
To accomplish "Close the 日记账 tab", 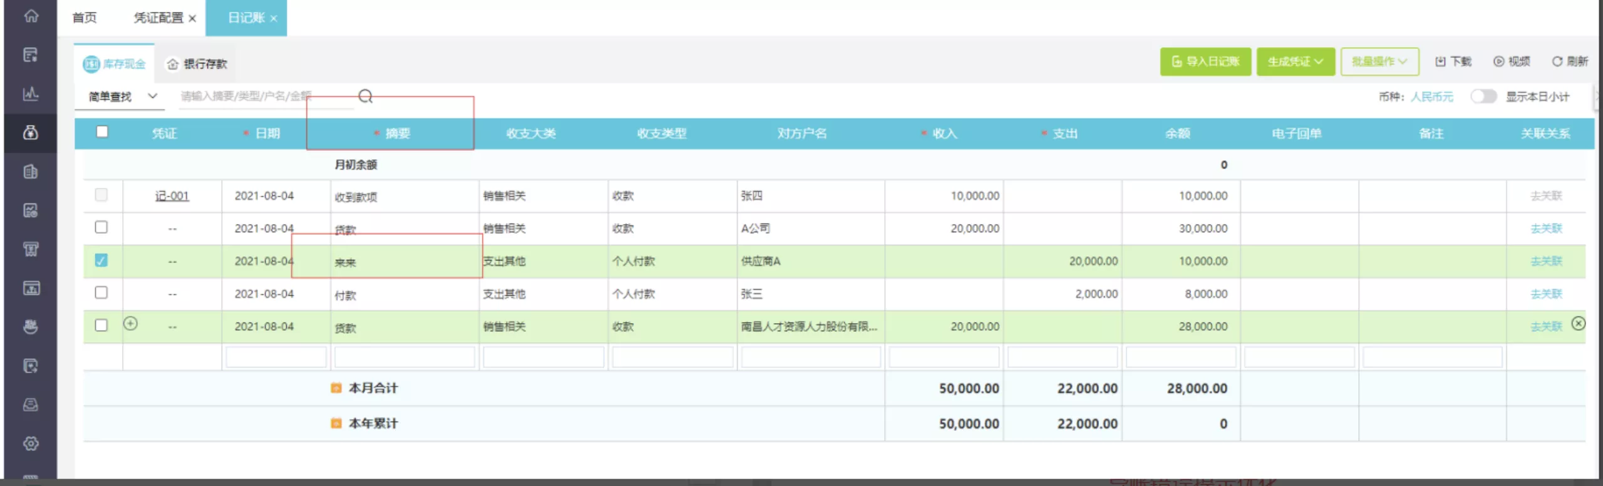I will pyautogui.click(x=274, y=18).
